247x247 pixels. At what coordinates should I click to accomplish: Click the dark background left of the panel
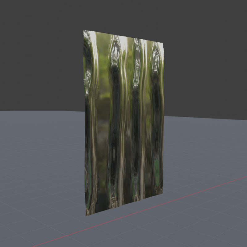click(x=40, y=62)
